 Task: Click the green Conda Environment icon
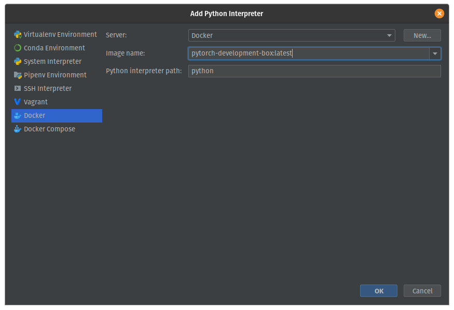point(18,48)
